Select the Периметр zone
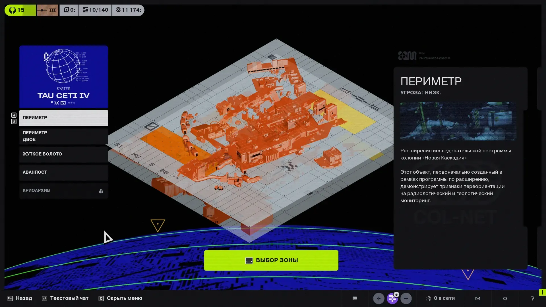Viewport: 546px width, 307px height. (x=64, y=118)
